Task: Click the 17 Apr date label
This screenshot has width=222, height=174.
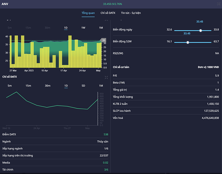Action: [x=64, y=71]
